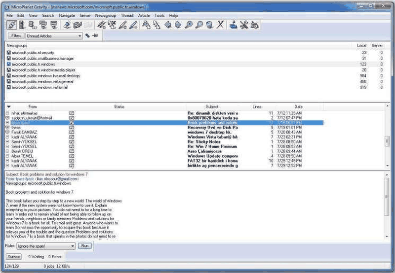Click the right-pointing blue arrow toolbar icon
Screen dimensions: 395x273
tap(178, 25)
